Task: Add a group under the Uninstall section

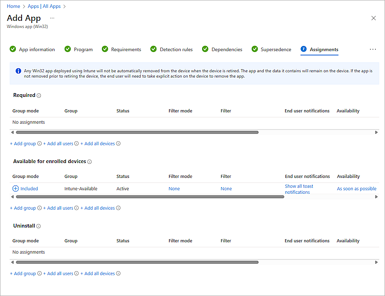Action: click(x=24, y=273)
